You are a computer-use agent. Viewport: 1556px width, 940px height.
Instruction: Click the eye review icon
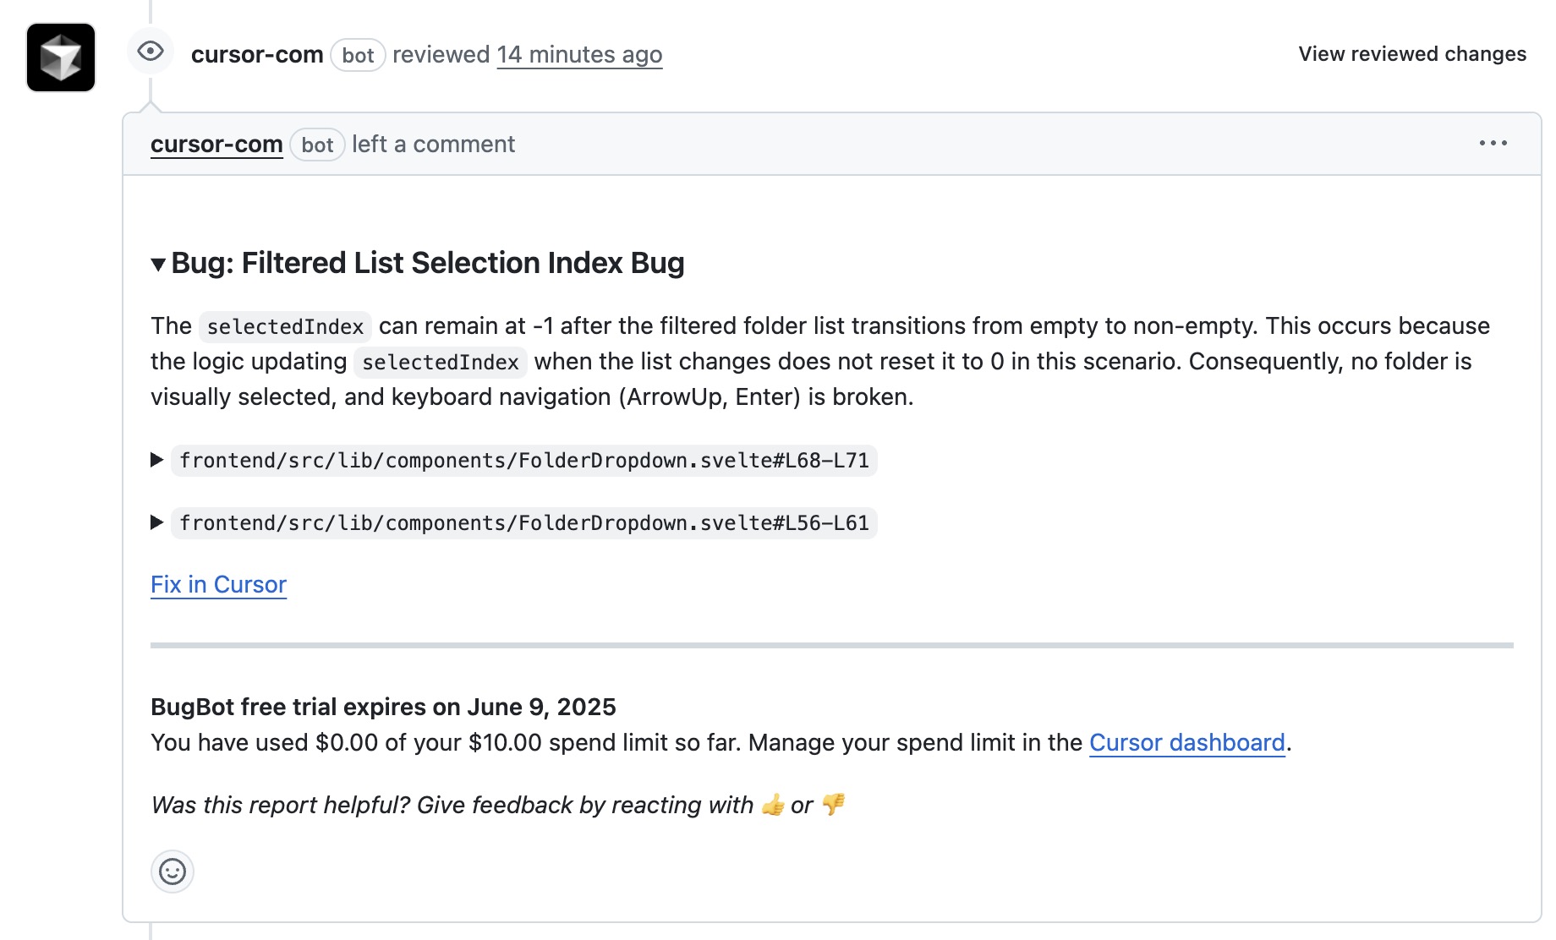click(151, 52)
